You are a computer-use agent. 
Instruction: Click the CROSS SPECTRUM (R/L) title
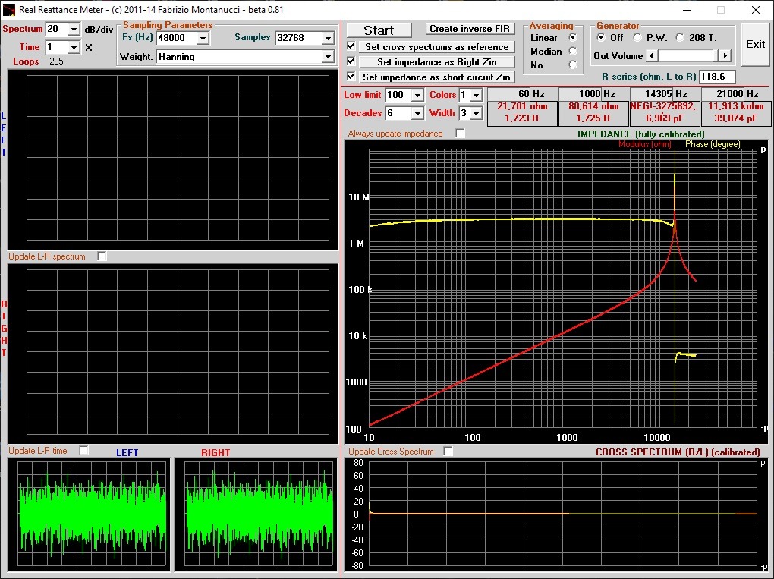coord(677,452)
